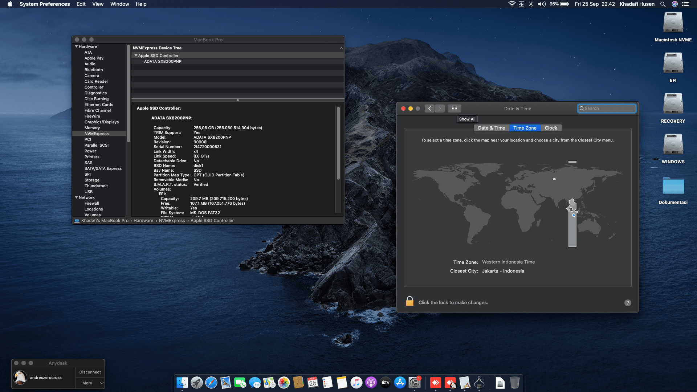
Task: Open the Dokumentasi folder on desktop
Action: pyautogui.click(x=673, y=190)
